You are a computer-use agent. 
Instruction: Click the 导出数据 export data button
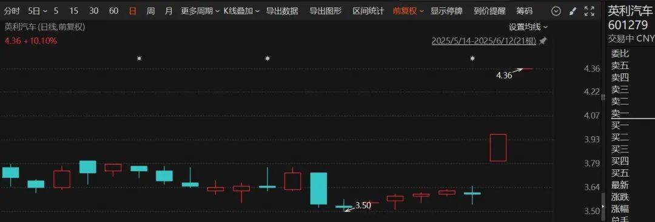(x=283, y=11)
